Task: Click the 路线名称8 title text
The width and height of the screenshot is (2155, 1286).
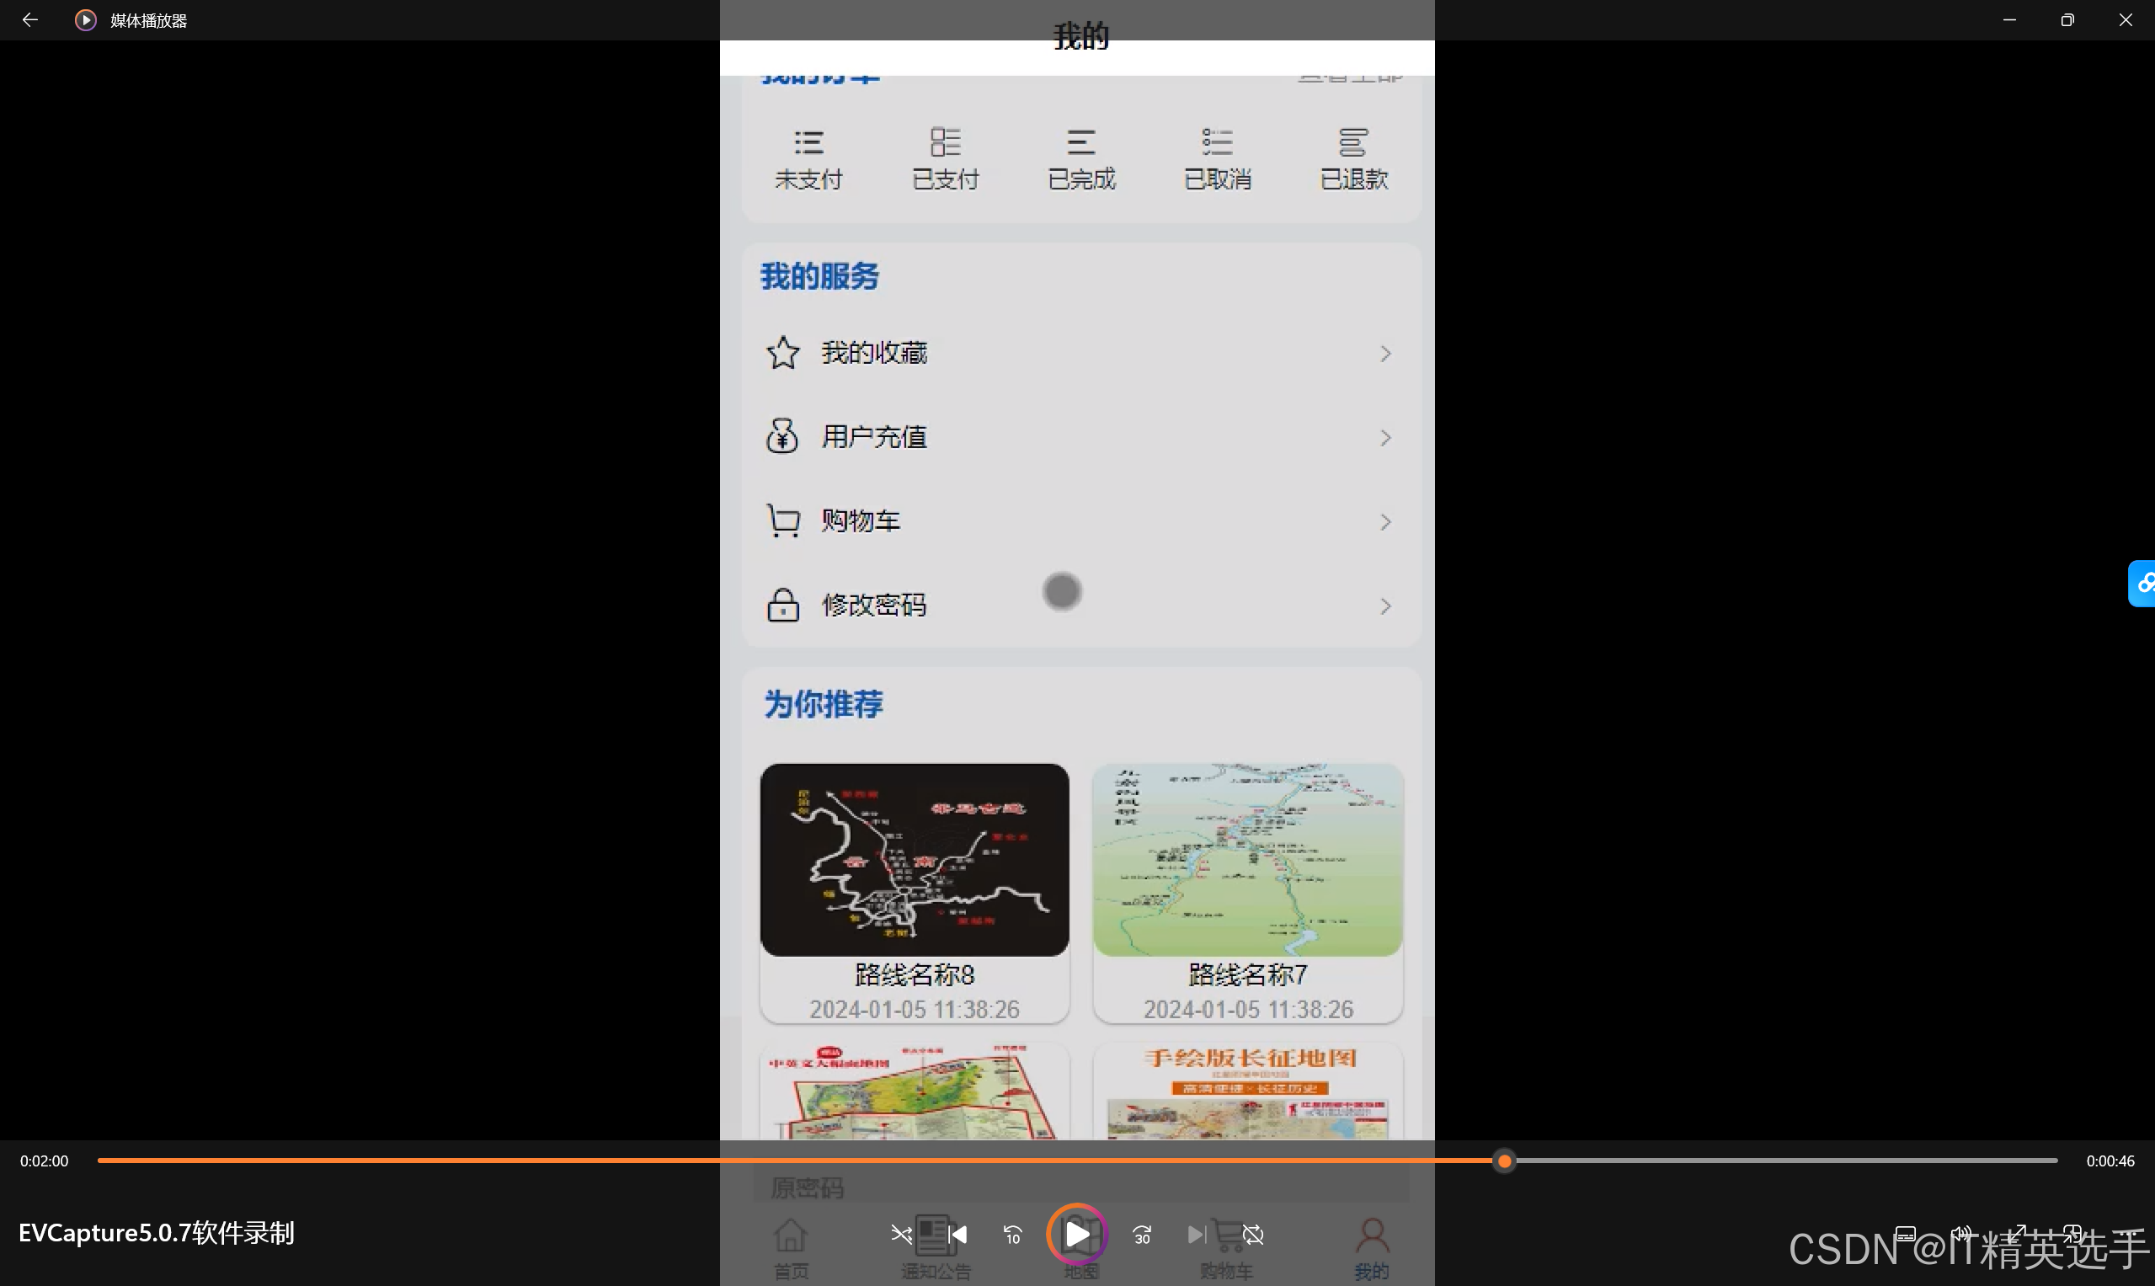Action: tap(915, 975)
